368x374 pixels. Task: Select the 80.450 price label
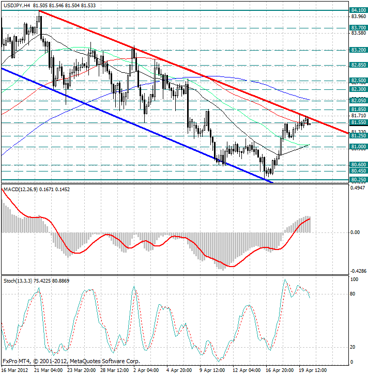click(359, 171)
